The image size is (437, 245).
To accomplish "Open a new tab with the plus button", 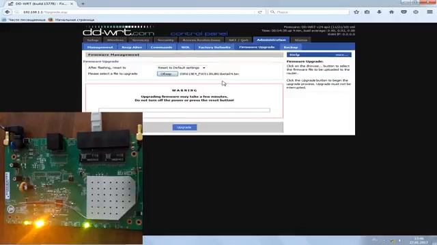I will 83,3.
